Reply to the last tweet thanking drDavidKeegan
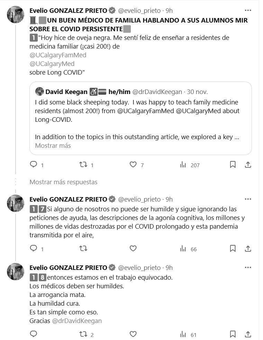The image size is (263, 340). pyautogui.click(x=34, y=334)
